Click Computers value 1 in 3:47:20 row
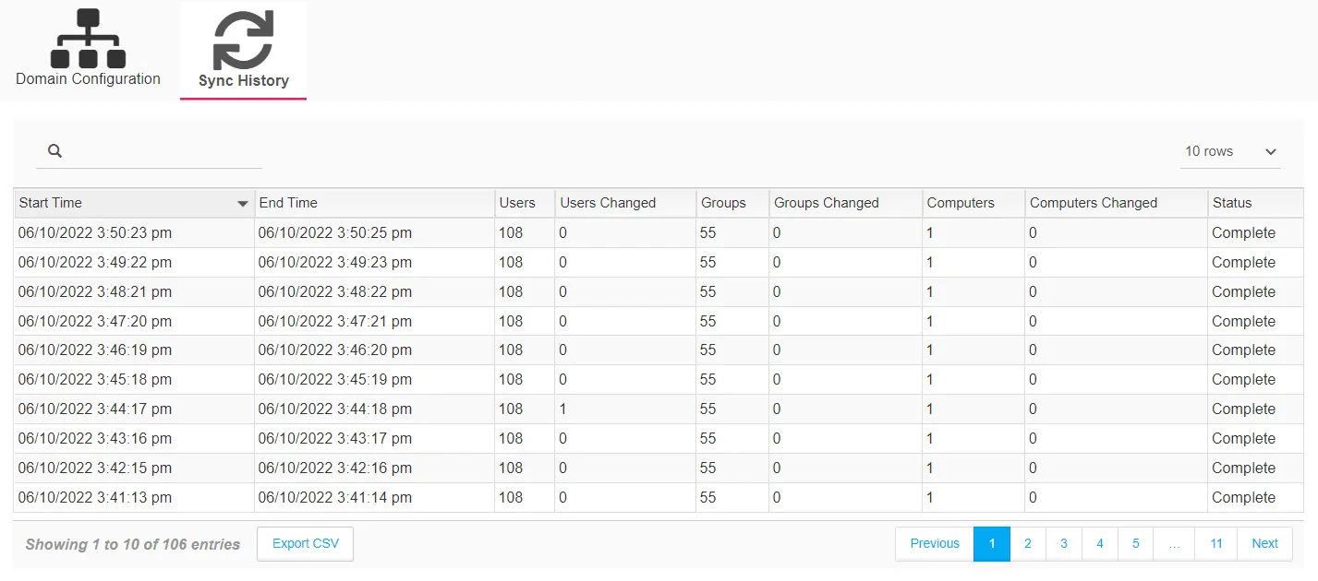This screenshot has width=1318, height=581. tap(930, 322)
